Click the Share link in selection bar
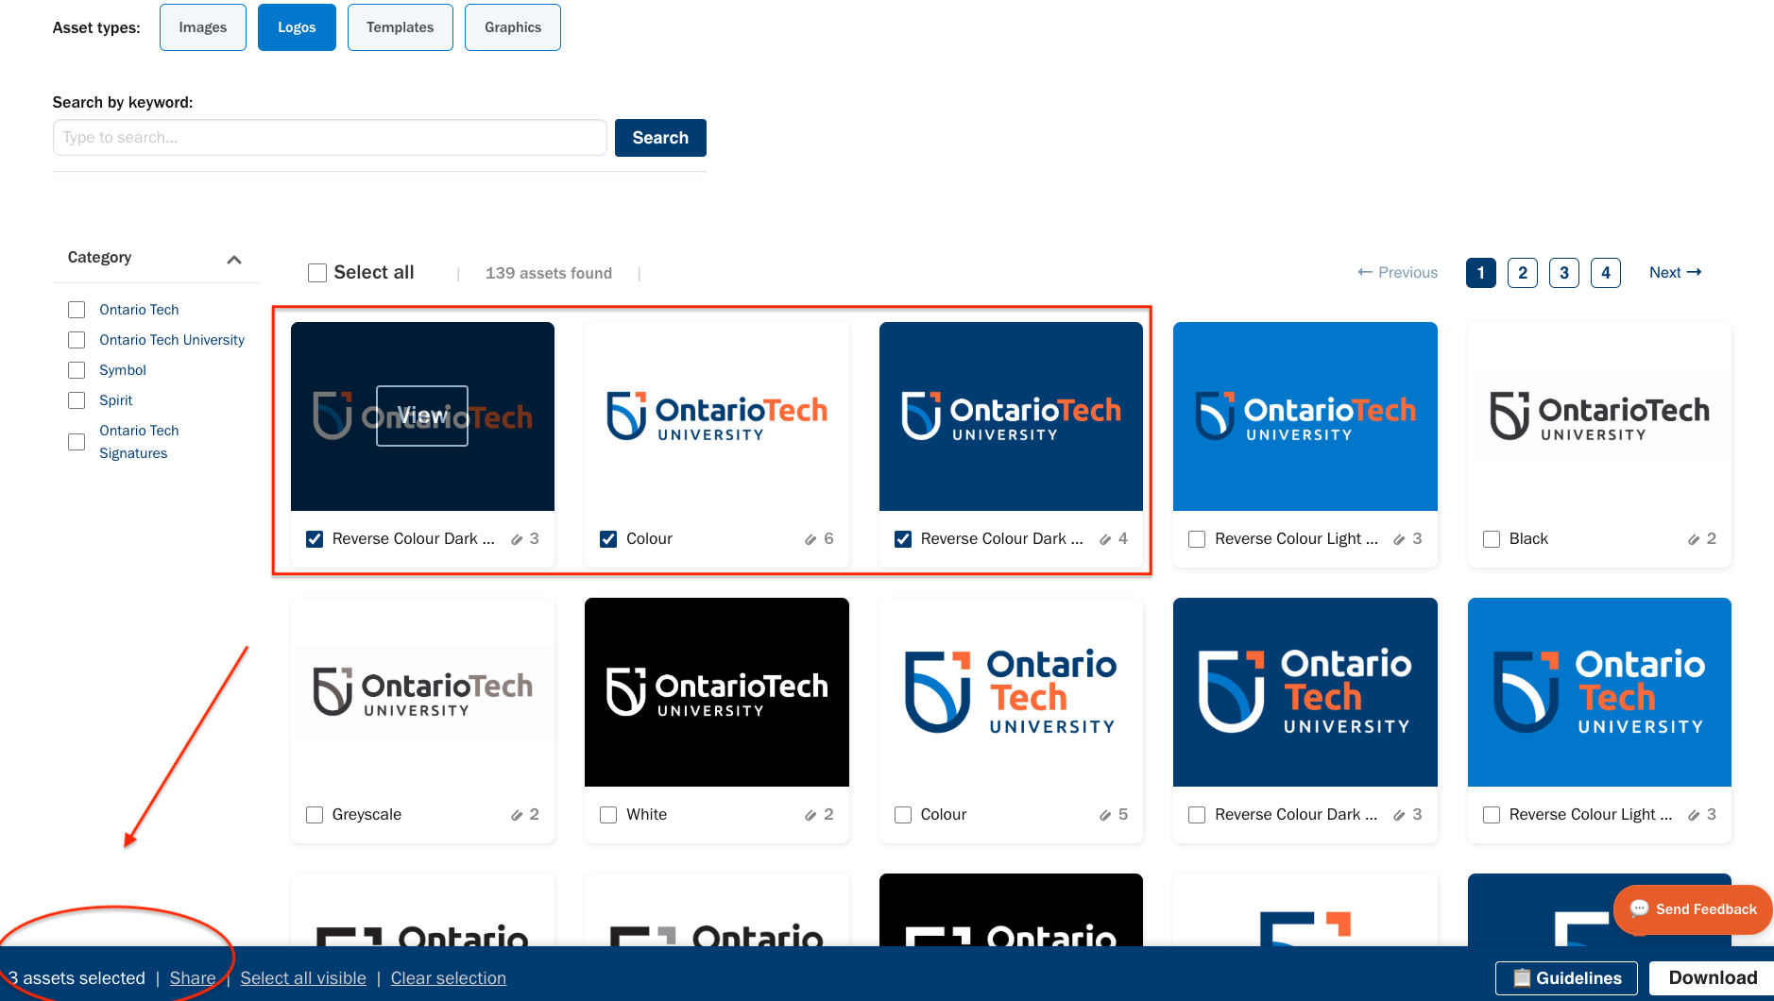Image resolution: width=1774 pixels, height=1001 pixels. pos(193,978)
